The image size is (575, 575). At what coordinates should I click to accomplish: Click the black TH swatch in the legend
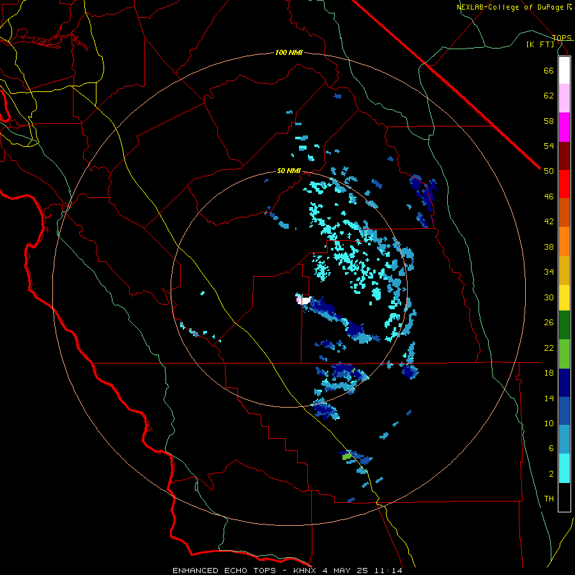(x=564, y=497)
